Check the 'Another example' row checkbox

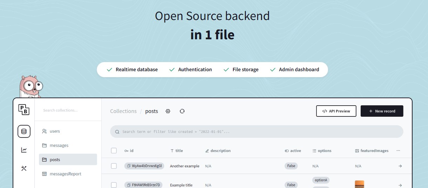[x=114, y=166]
